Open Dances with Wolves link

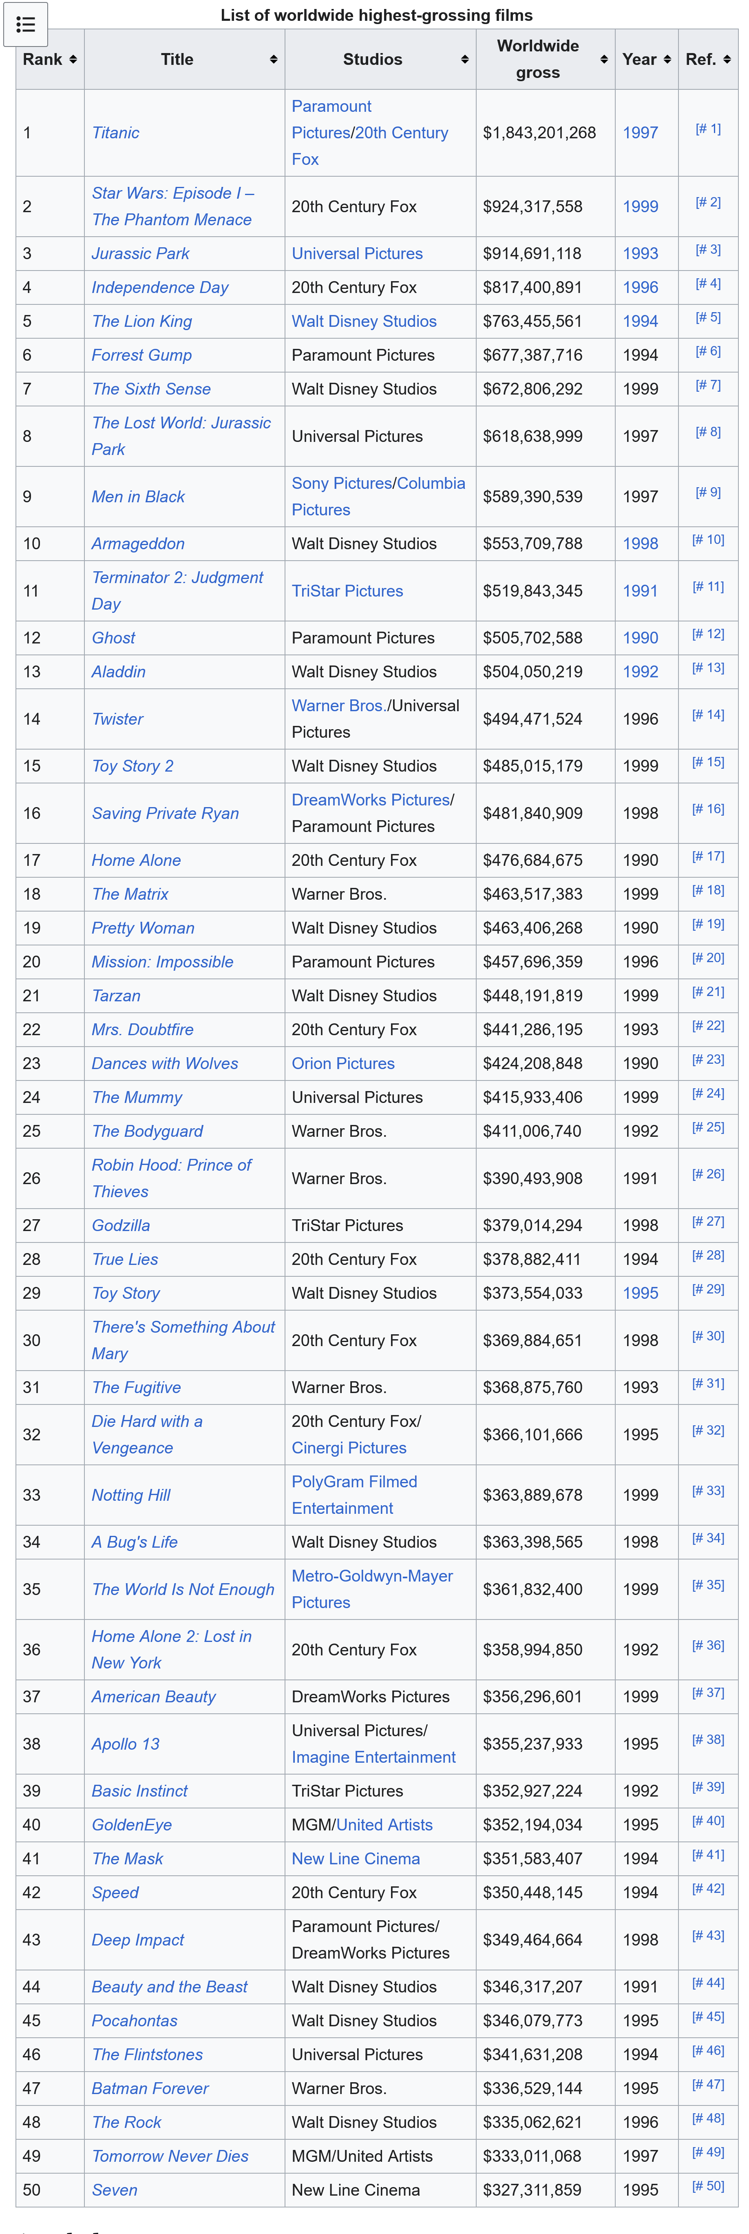(165, 1063)
